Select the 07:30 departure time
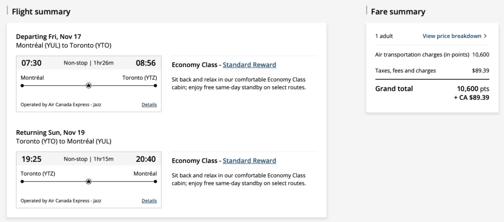 [31, 63]
